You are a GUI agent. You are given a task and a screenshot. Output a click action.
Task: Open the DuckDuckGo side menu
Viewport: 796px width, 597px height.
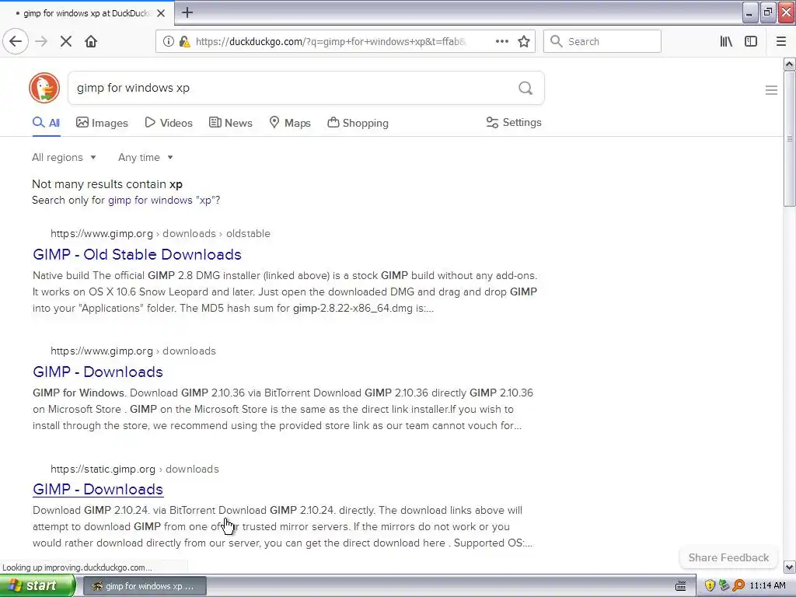(x=771, y=90)
